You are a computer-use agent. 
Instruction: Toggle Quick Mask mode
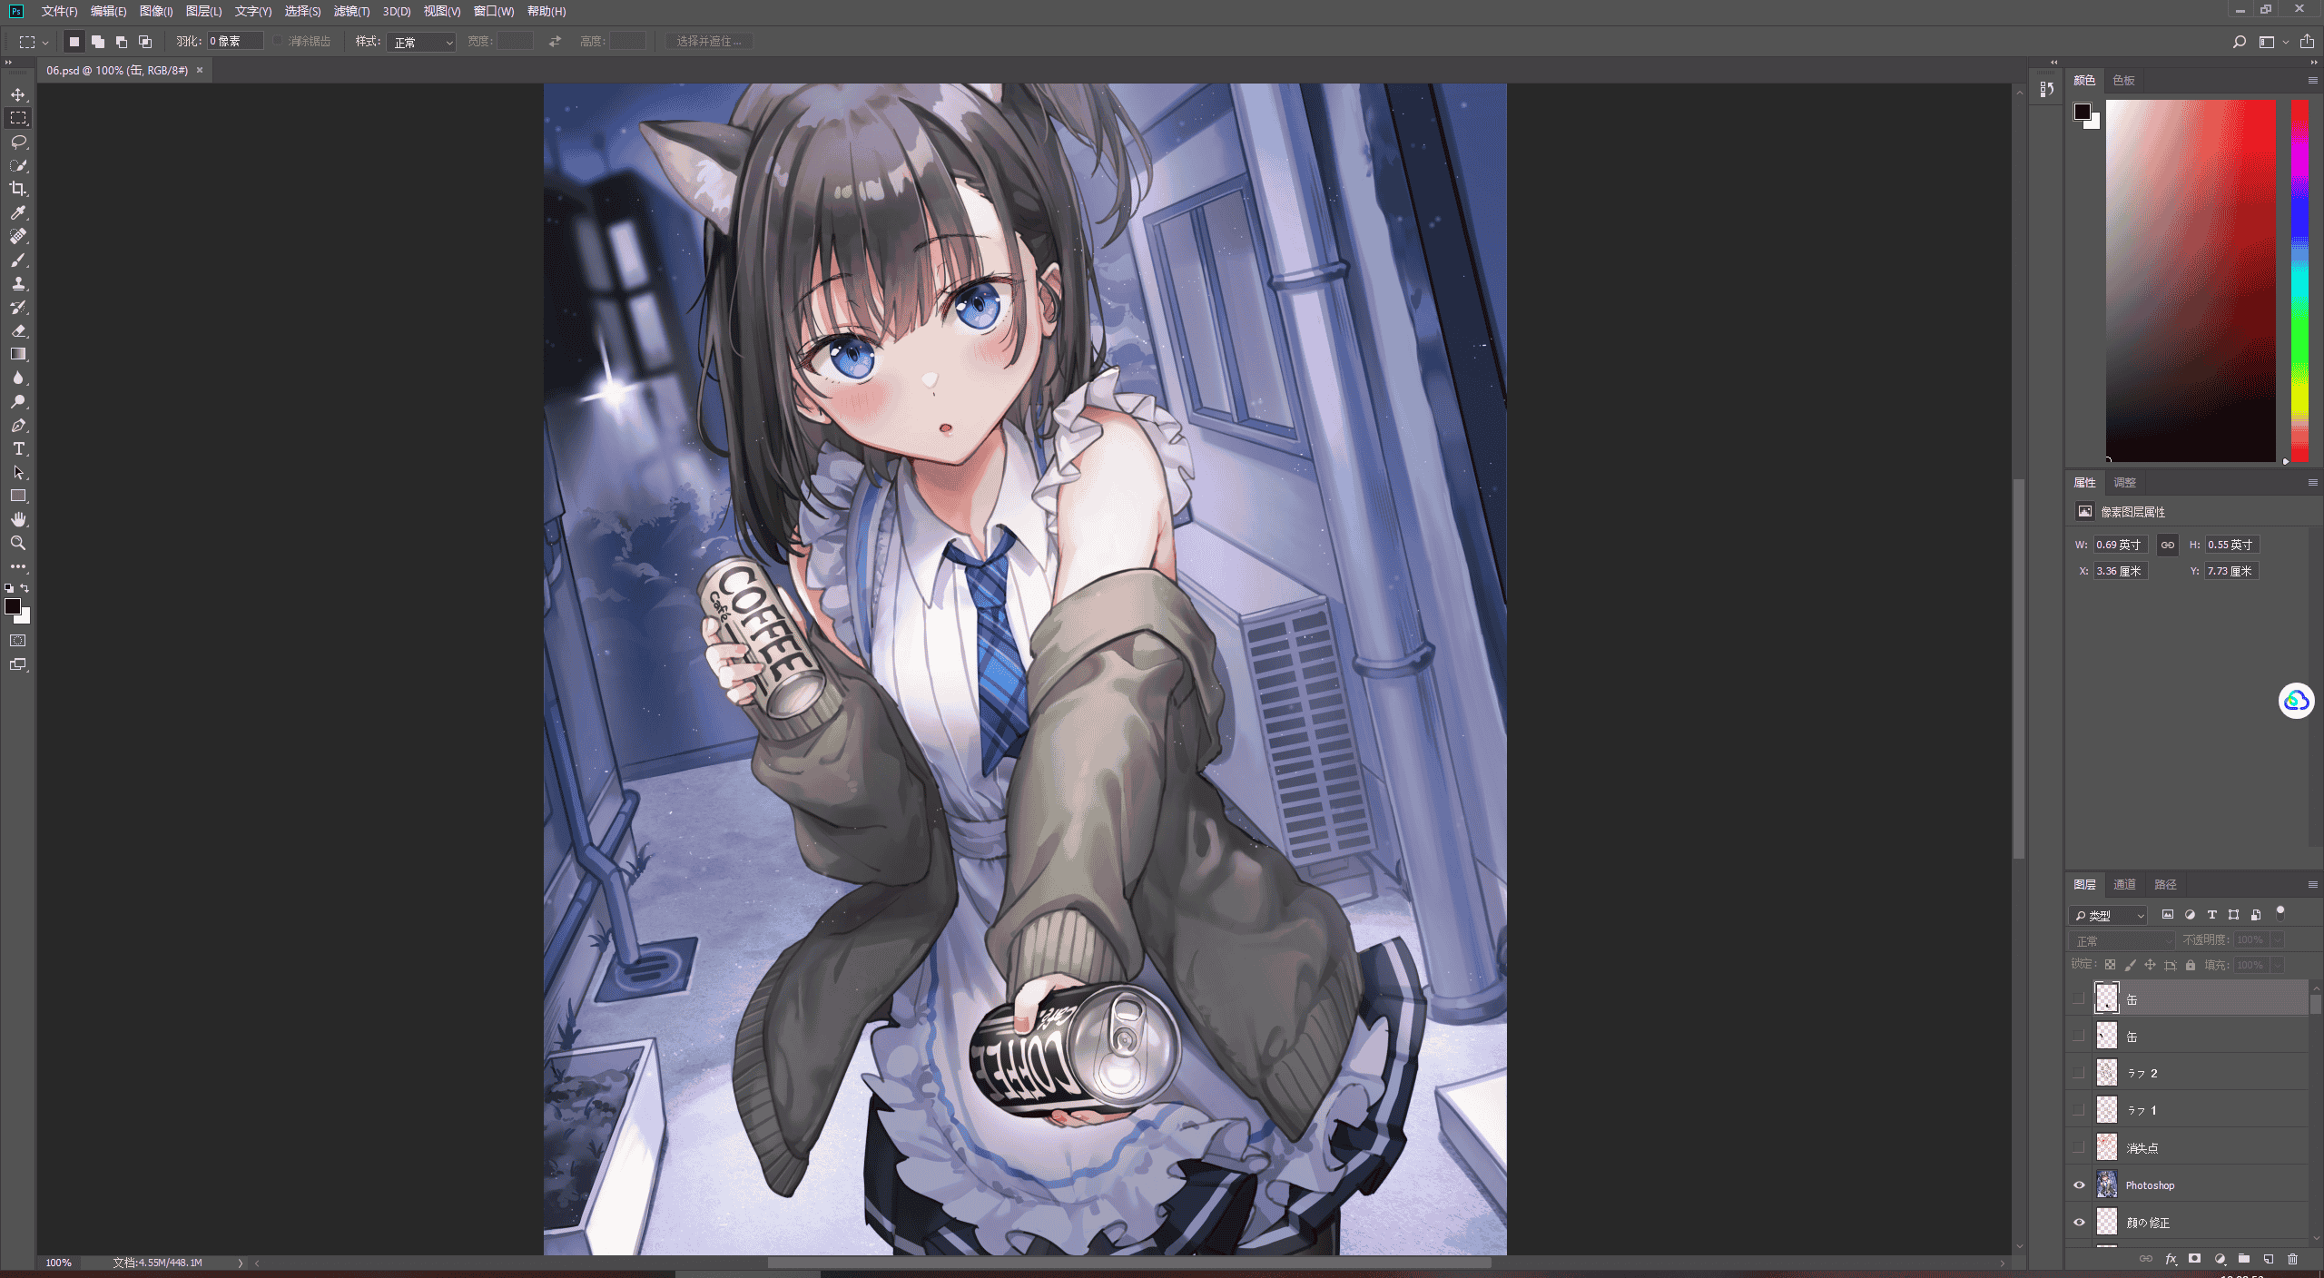[x=18, y=641]
